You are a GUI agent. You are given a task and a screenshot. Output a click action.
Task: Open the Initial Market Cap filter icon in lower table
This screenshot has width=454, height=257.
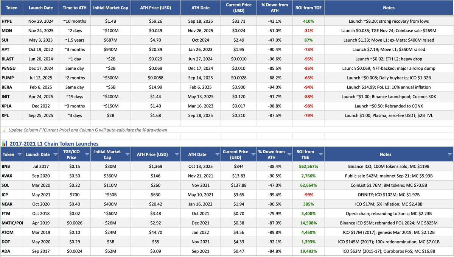click(x=127, y=154)
